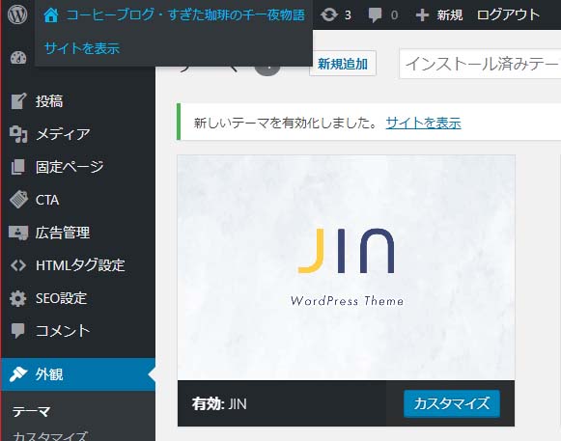Click the コメント speech bubble icon
The image size is (561, 441).
pos(18,331)
